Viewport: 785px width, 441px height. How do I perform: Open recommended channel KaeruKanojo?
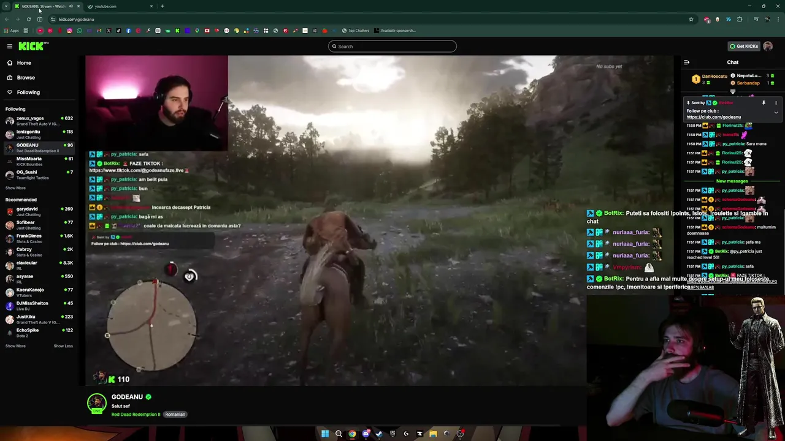[39, 292]
